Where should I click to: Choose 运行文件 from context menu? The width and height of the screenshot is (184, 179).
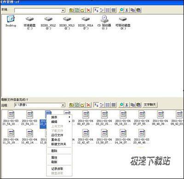[59, 135]
